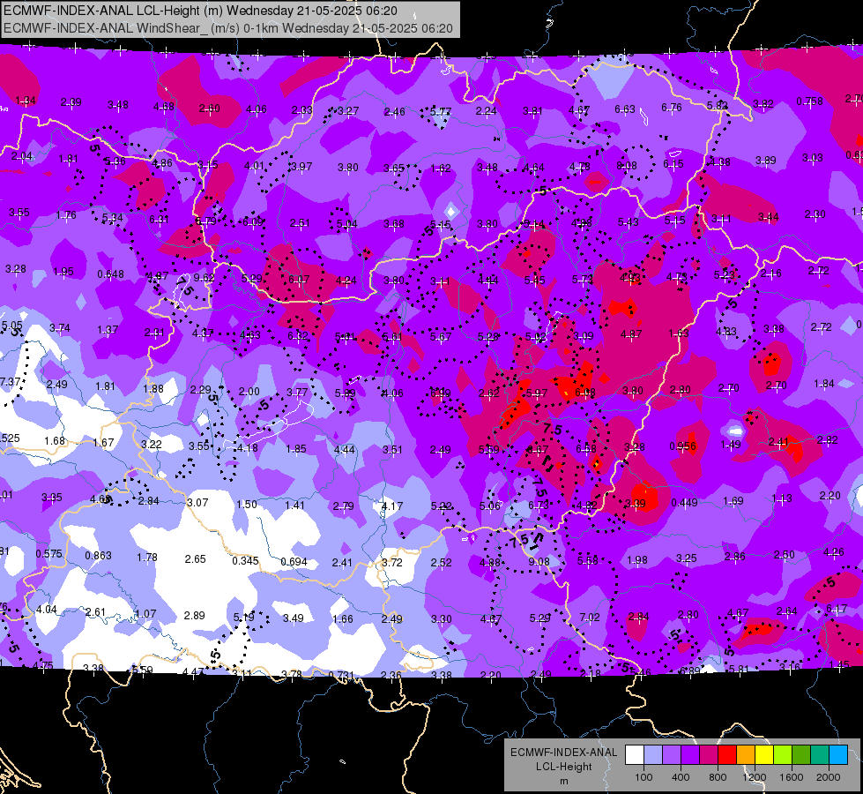Click the red legend color swatch
The height and width of the screenshot is (794, 863).
point(727,755)
